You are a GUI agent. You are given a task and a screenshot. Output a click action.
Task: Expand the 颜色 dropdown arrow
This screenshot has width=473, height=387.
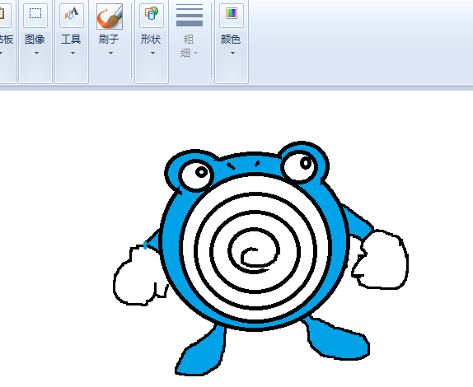pos(232,54)
